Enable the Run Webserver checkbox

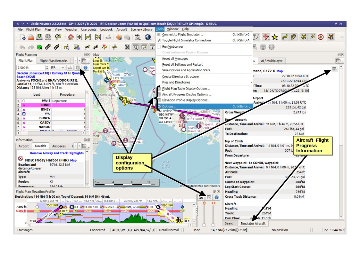tap(159, 46)
